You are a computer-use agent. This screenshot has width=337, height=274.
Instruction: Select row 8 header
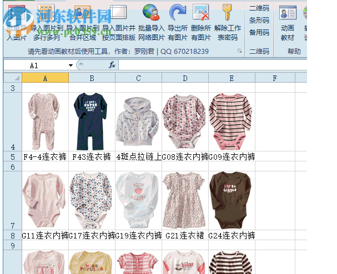coord(13,235)
